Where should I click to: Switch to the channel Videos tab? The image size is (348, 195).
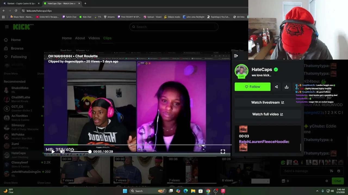[94, 38]
